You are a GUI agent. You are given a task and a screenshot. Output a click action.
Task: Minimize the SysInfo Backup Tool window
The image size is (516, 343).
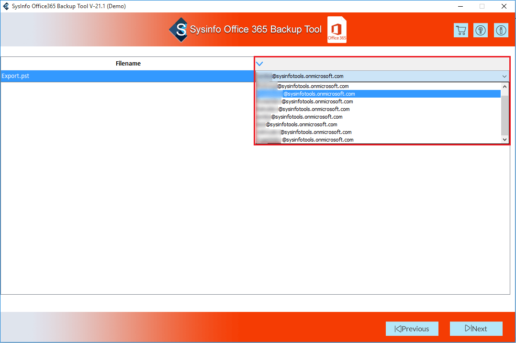click(x=460, y=6)
